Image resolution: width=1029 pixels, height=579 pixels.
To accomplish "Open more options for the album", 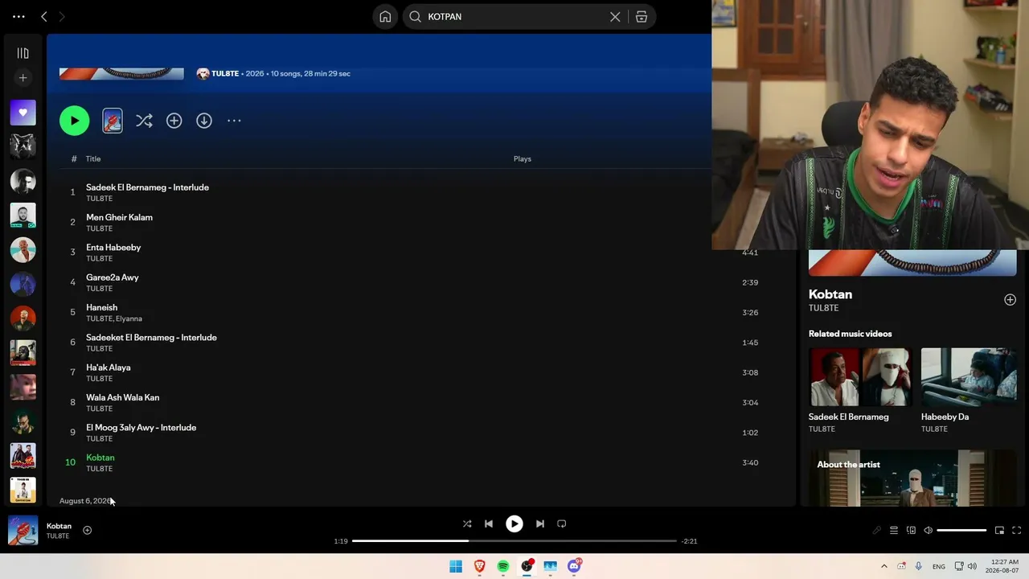I will [x=234, y=121].
